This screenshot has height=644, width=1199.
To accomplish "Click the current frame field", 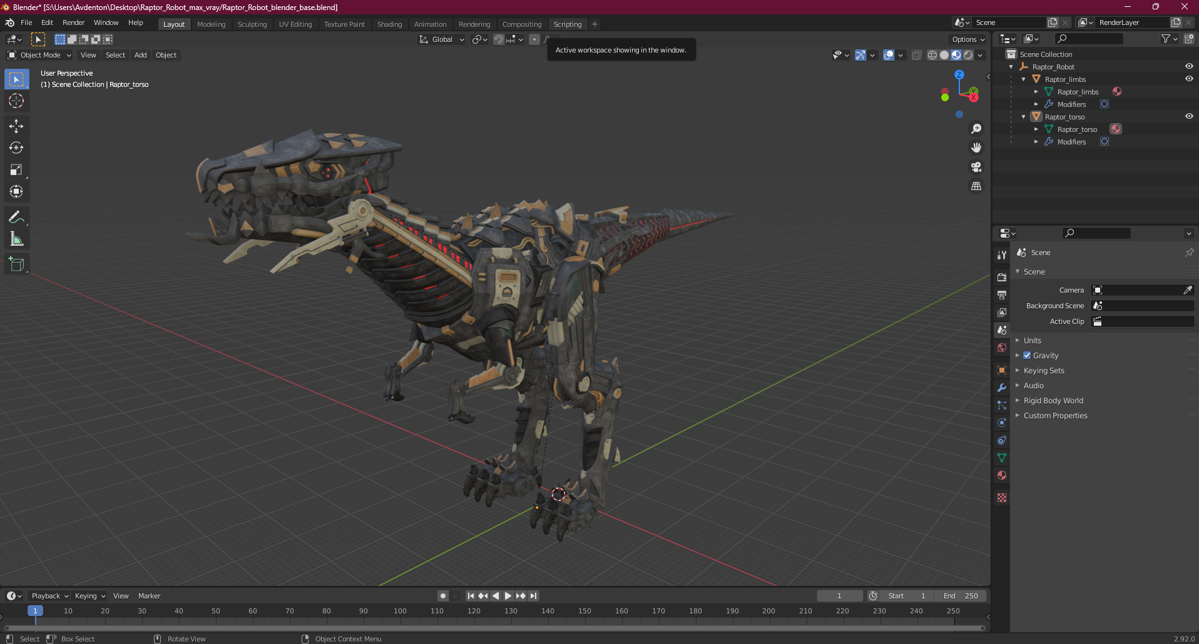I will [840, 596].
